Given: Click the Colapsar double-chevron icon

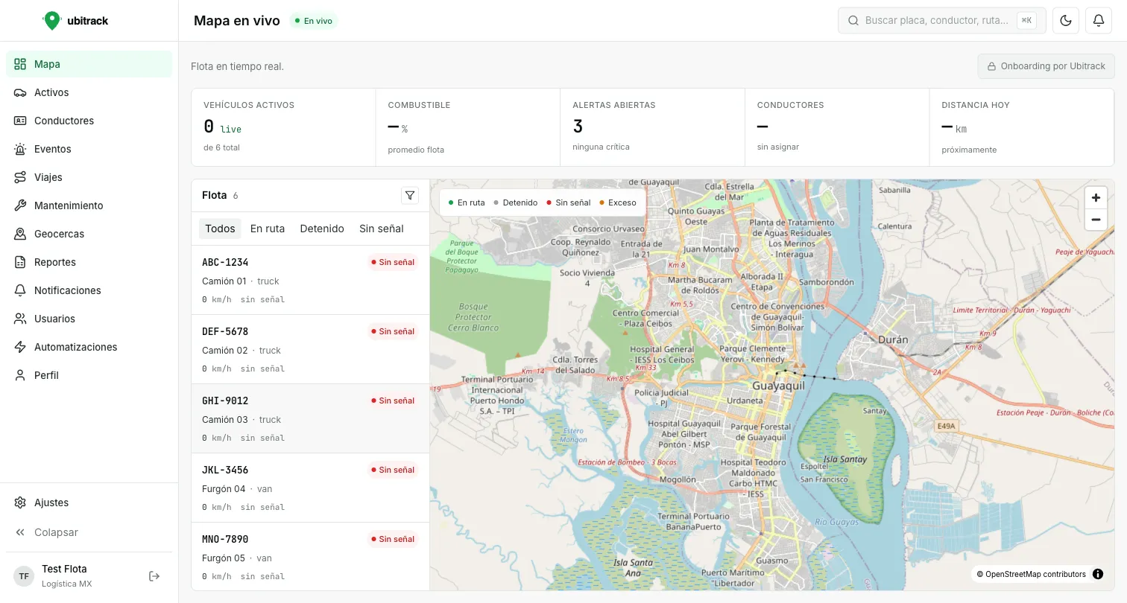Looking at the screenshot, I should click(20, 532).
